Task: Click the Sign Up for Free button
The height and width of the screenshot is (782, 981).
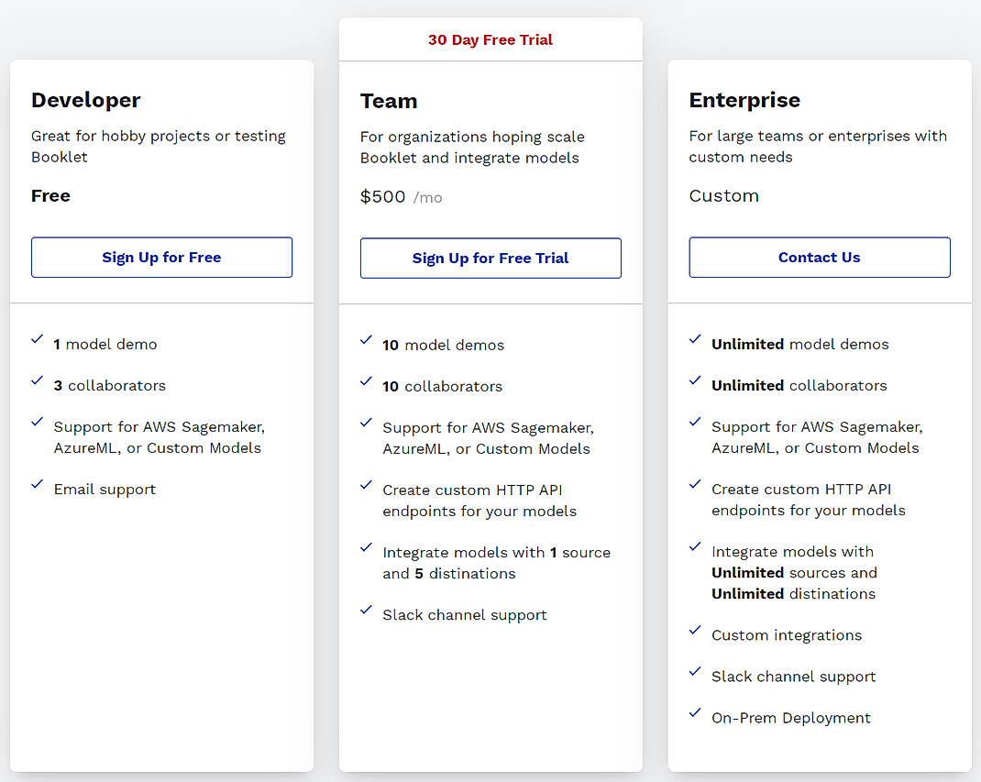Action: point(161,257)
